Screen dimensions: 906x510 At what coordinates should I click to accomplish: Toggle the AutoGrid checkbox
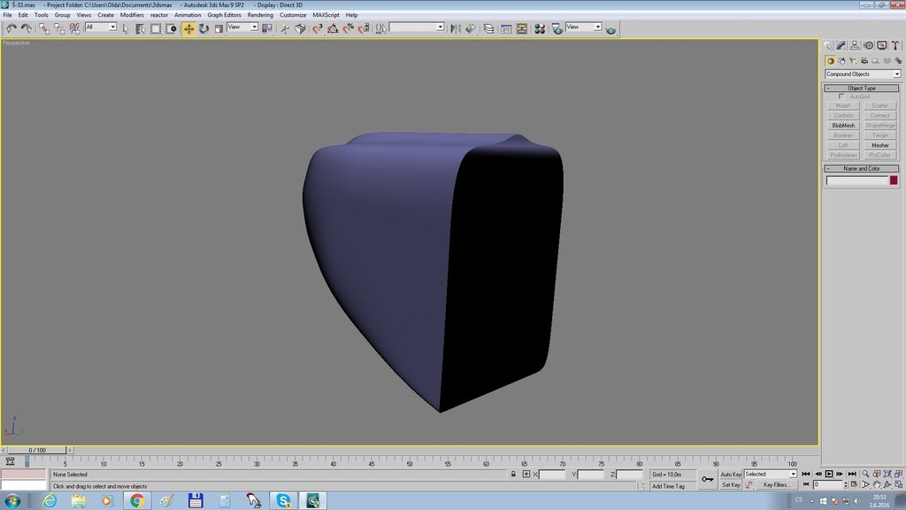(841, 97)
